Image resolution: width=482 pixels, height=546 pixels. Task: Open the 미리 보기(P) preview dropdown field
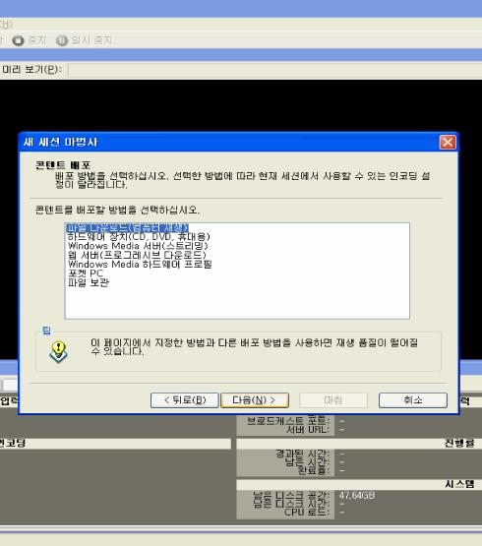pos(275,70)
